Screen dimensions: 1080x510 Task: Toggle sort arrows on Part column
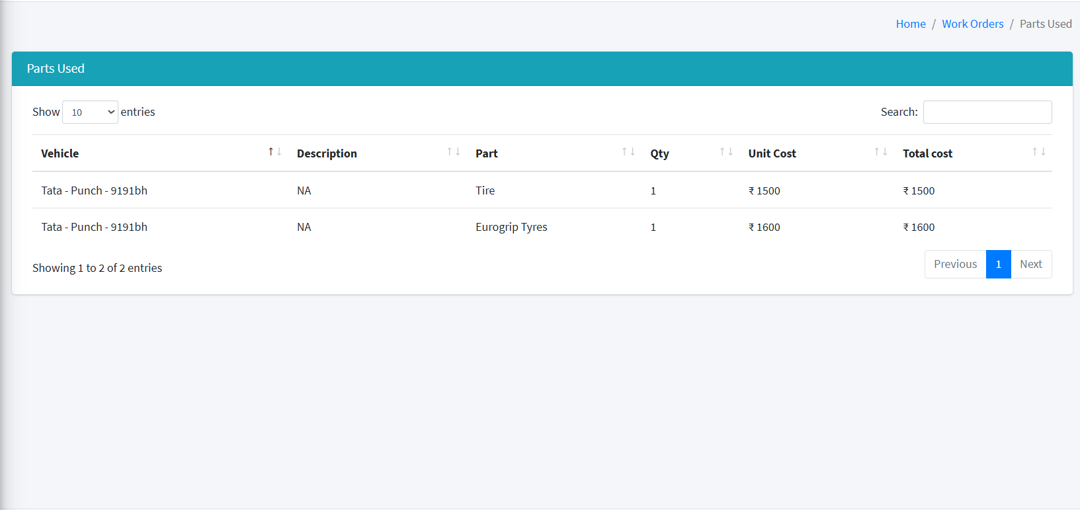tap(628, 152)
